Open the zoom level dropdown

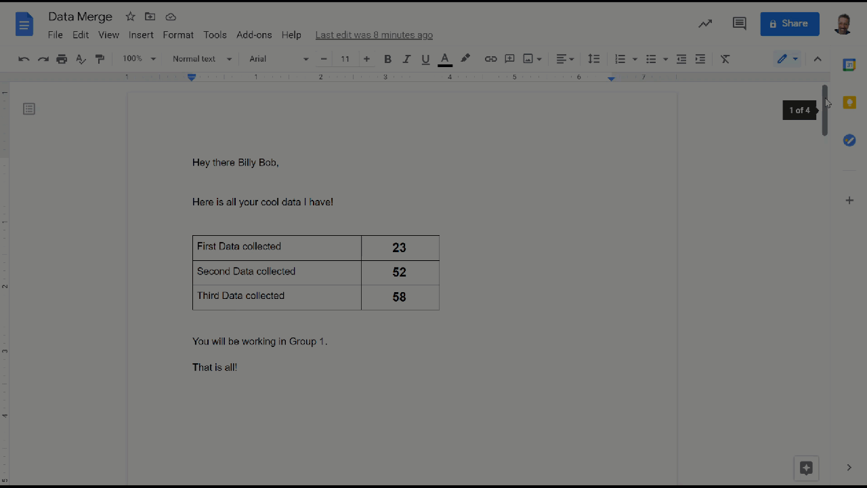point(139,59)
